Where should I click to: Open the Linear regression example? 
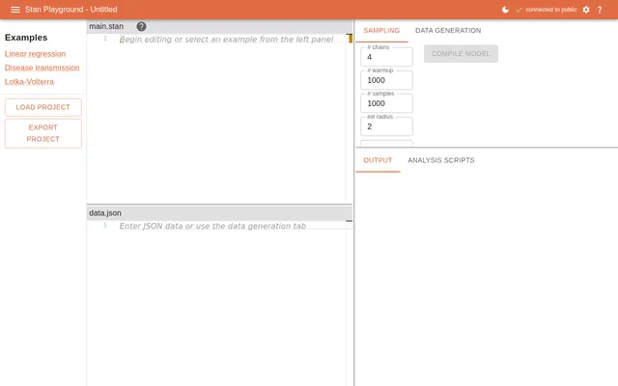(35, 54)
